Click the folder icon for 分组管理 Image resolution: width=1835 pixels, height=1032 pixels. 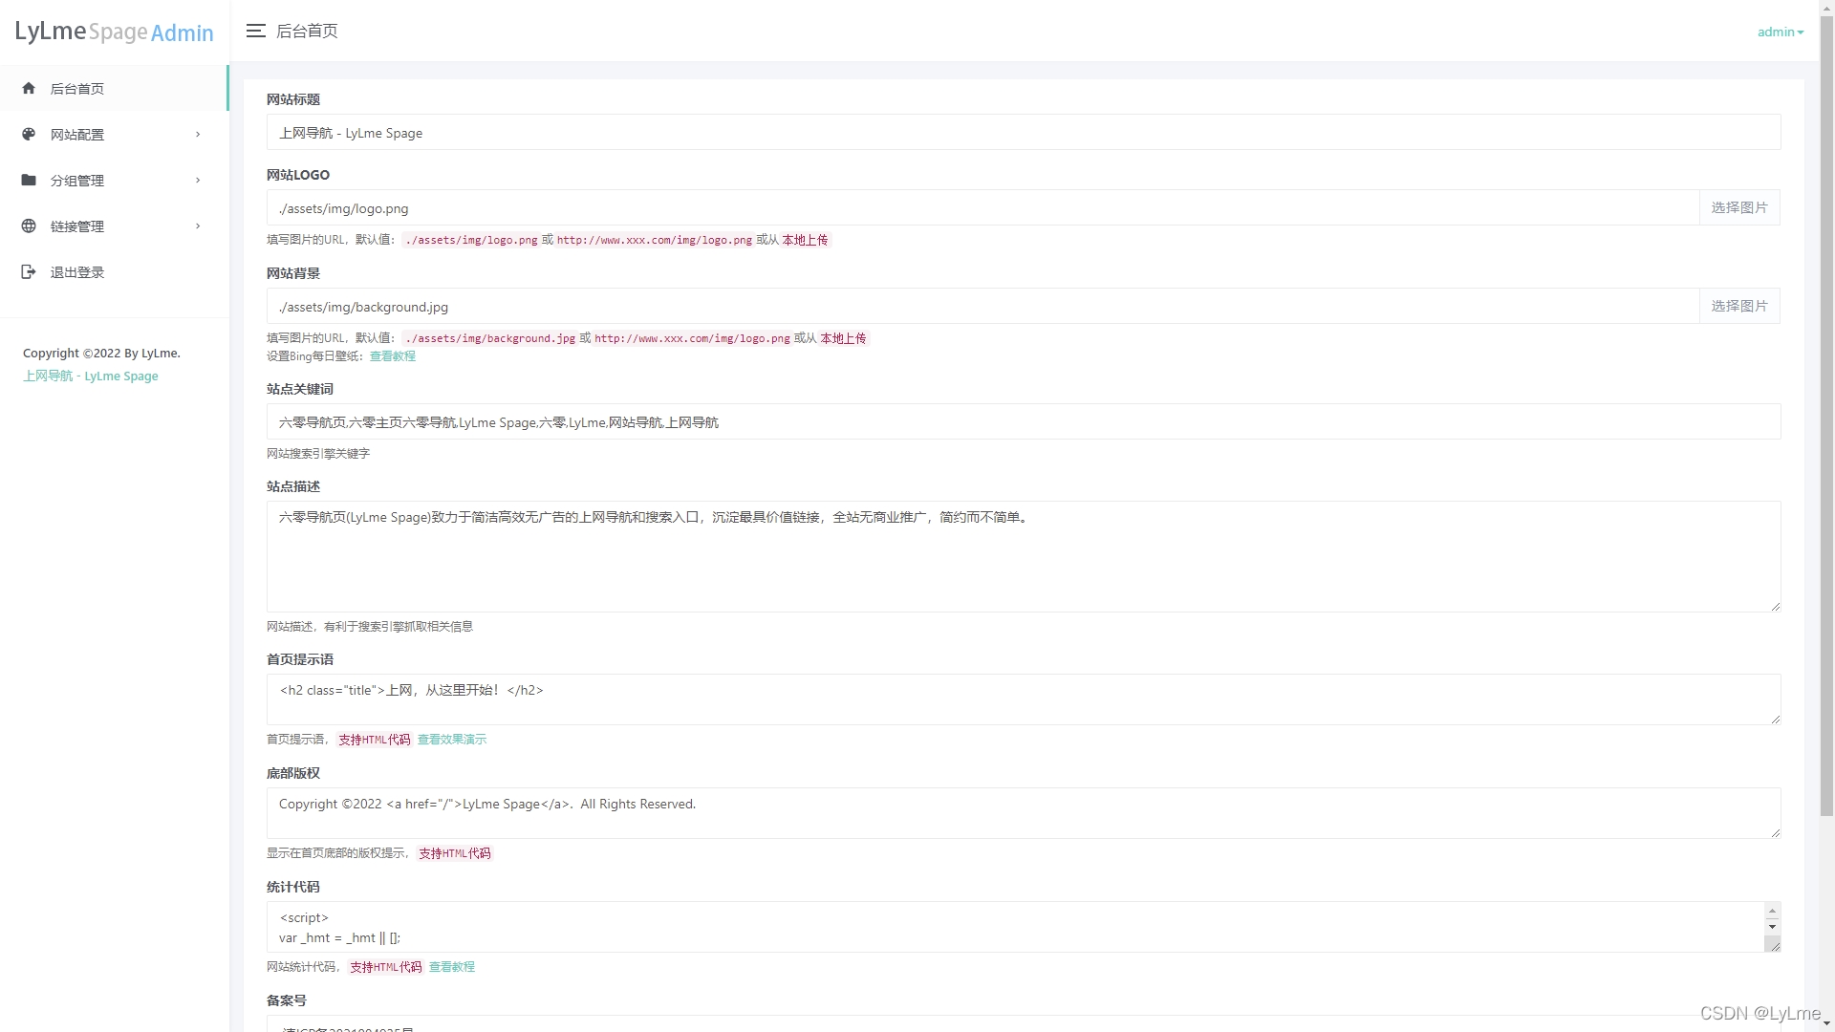(29, 180)
